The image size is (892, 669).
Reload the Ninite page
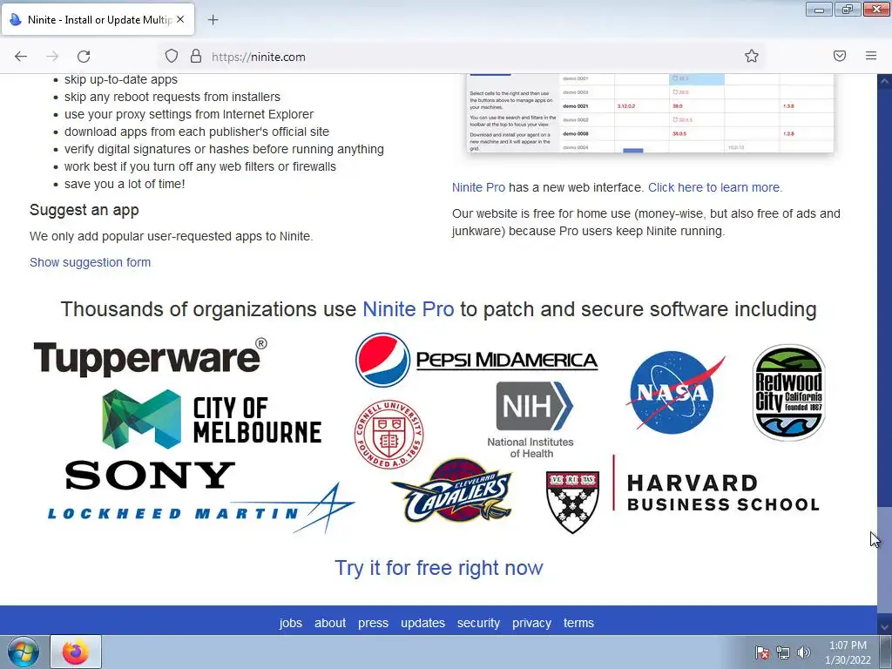tap(84, 57)
